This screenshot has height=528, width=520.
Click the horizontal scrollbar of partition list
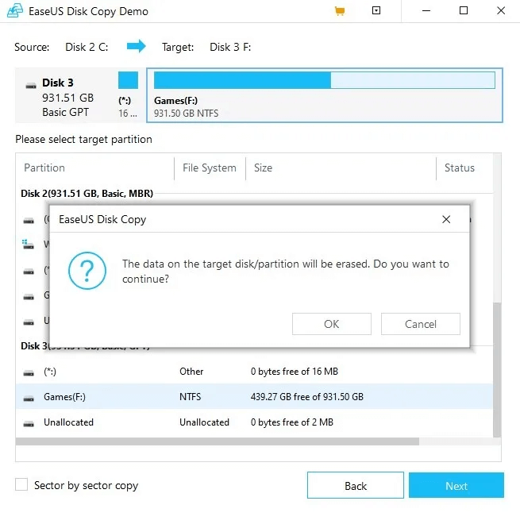[218, 441]
